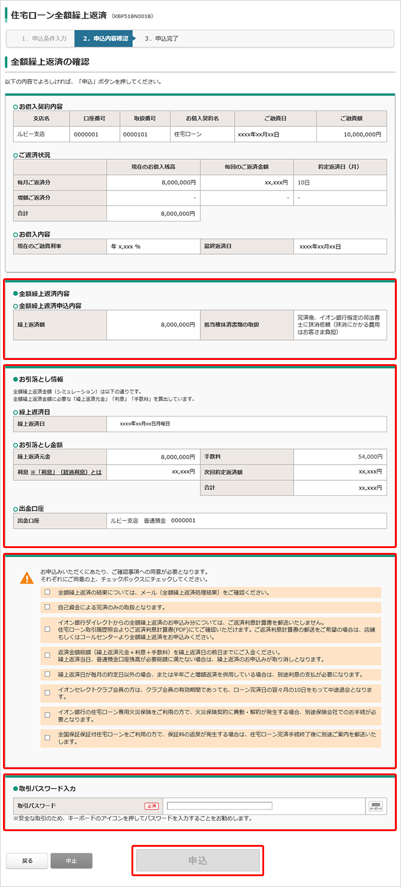Click the ルビー支店 branch name cell
The image size is (401, 887).
(41, 134)
